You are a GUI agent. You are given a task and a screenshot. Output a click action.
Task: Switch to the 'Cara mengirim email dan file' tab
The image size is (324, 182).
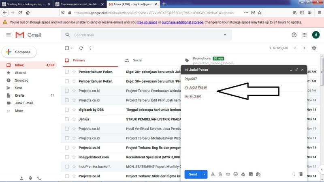pos(79,4)
